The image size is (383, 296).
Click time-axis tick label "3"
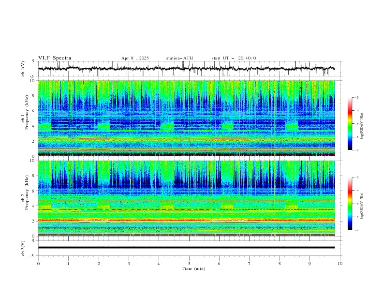click(129, 264)
